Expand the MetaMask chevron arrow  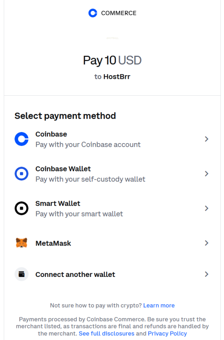coord(207,243)
